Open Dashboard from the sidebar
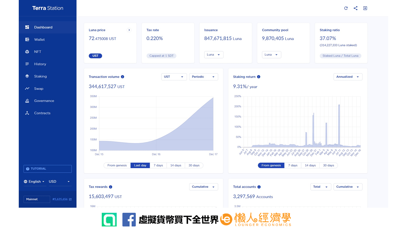The image size is (407, 229). tap(48, 27)
